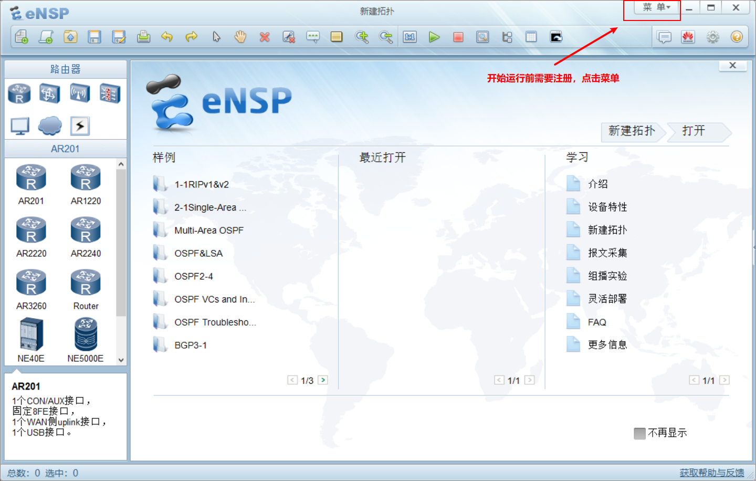
Task: Select connection cable lightning category icon
Action: click(x=80, y=126)
